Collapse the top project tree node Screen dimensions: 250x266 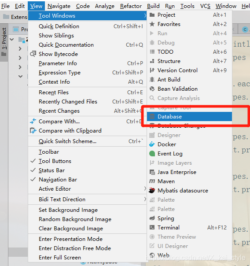click(12, 40)
